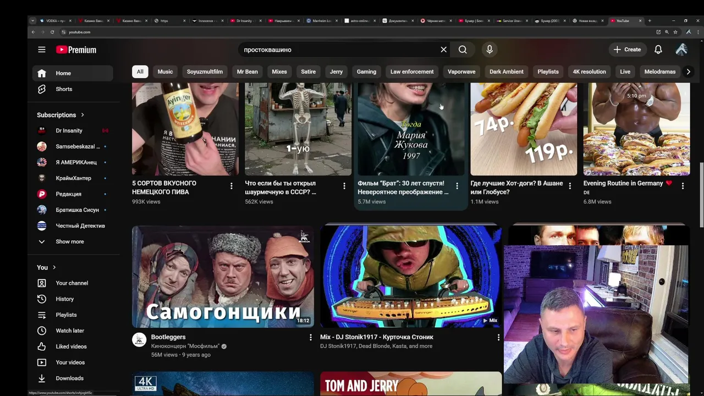Open the Dr Insanity subscription

(73, 131)
